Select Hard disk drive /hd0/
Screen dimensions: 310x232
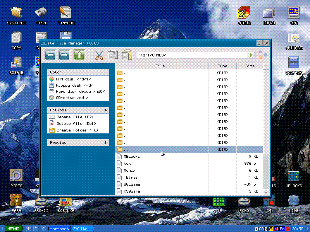[80, 92]
